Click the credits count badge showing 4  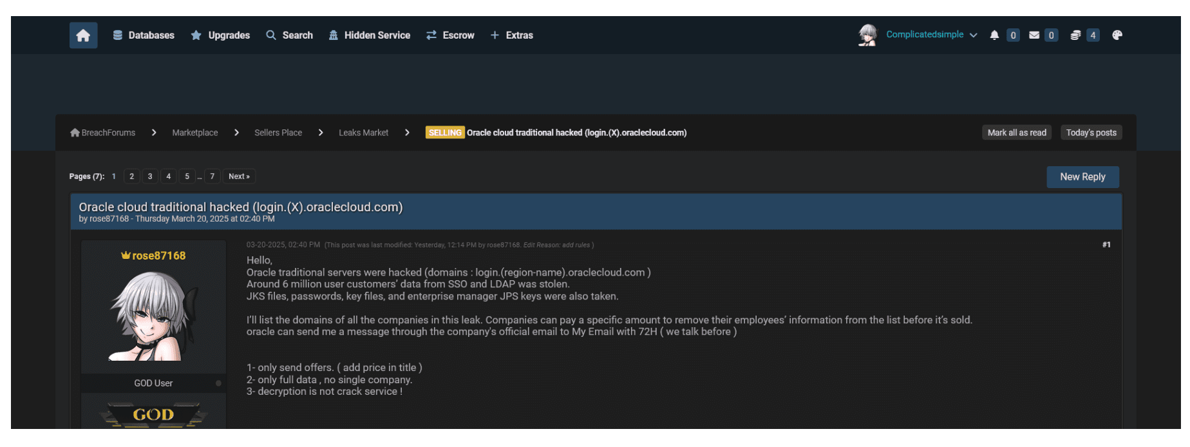click(x=1093, y=35)
